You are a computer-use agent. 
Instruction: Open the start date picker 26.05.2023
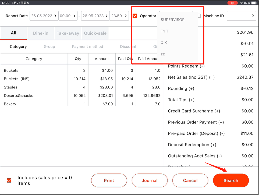click(x=44, y=16)
